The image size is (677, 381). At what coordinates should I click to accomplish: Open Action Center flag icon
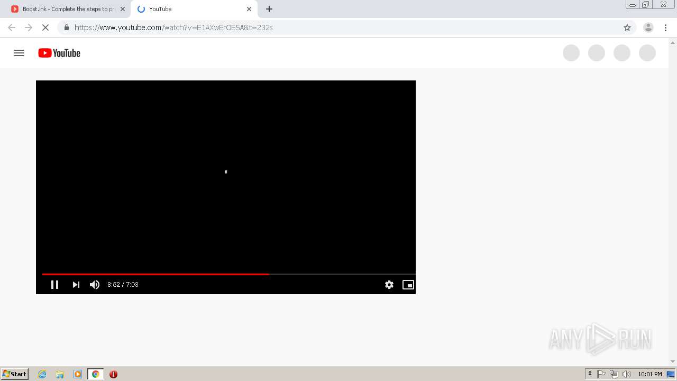click(x=601, y=374)
